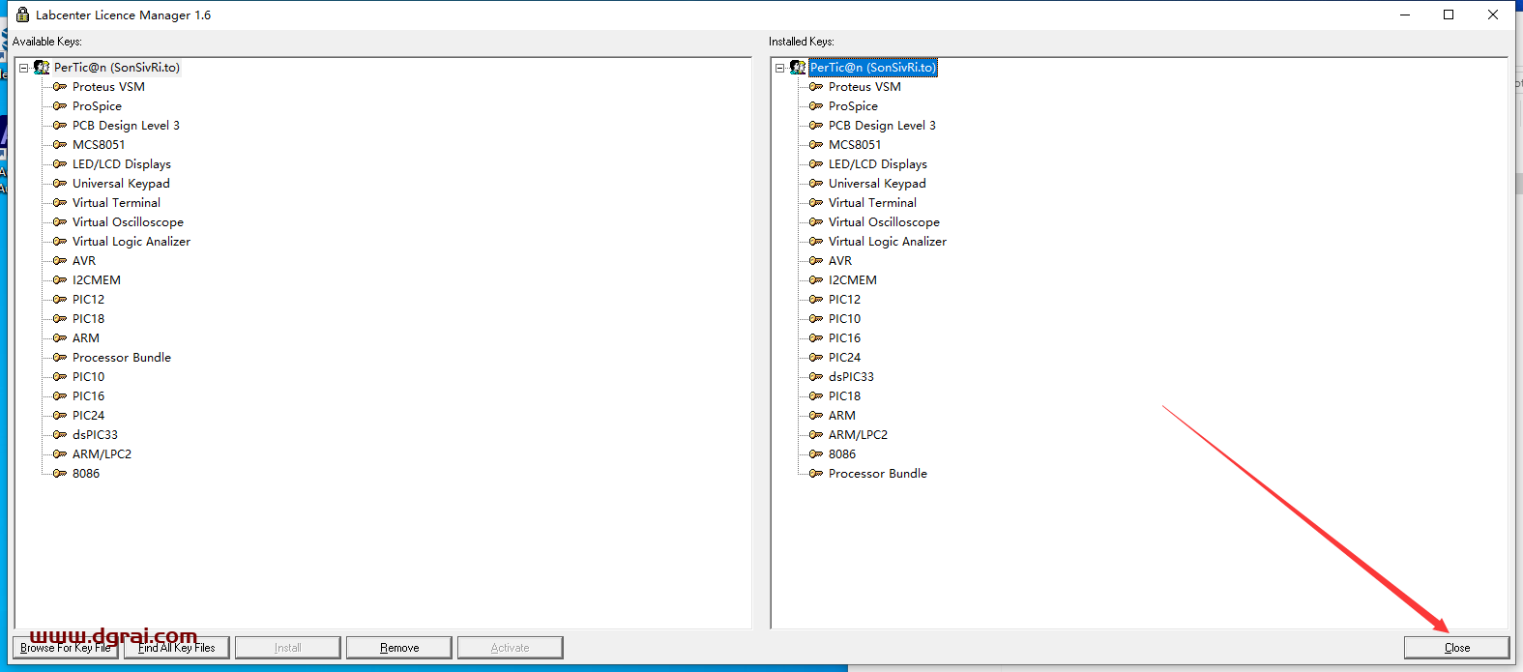Click the key icon for ProSpice in Available Keys
The image size is (1523, 672).
(x=60, y=106)
